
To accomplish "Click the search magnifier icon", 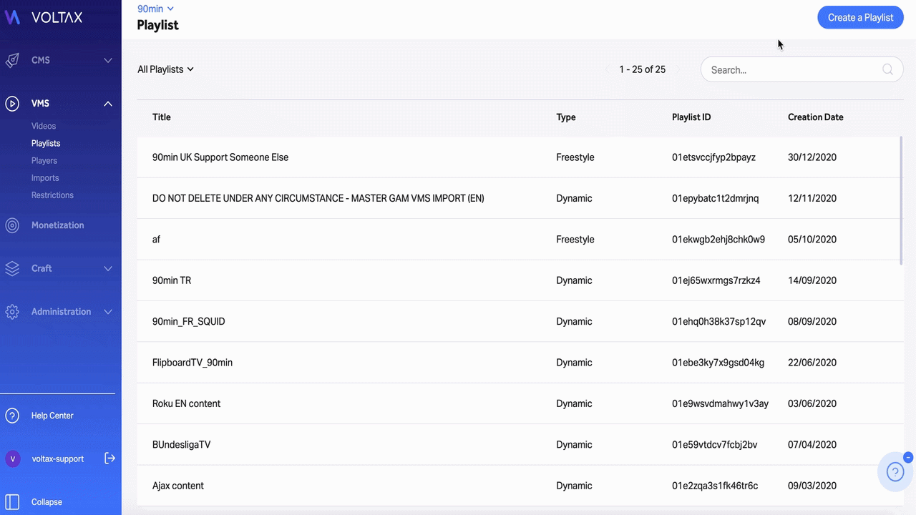I will (x=887, y=69).
